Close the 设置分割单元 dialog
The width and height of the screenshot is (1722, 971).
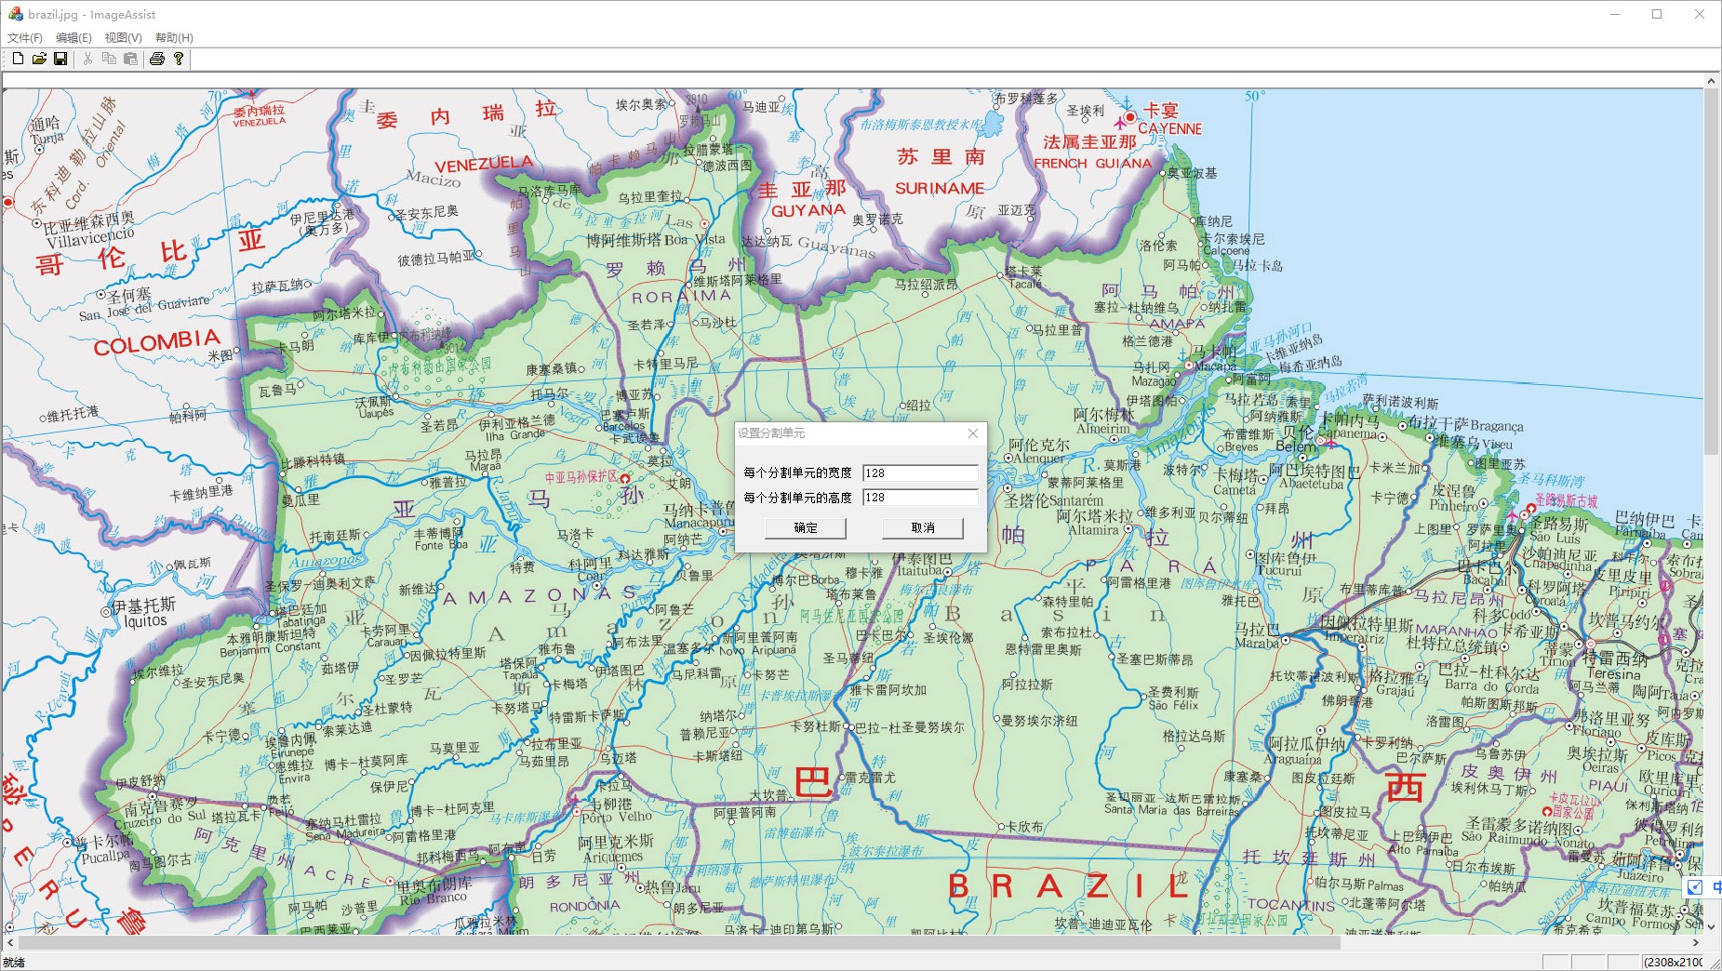(972, 433)
